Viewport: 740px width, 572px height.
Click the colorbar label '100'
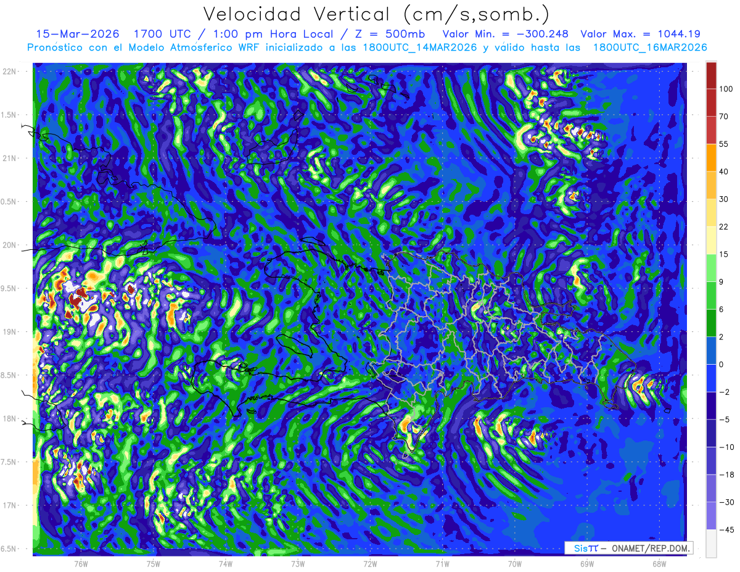point(726,89)
